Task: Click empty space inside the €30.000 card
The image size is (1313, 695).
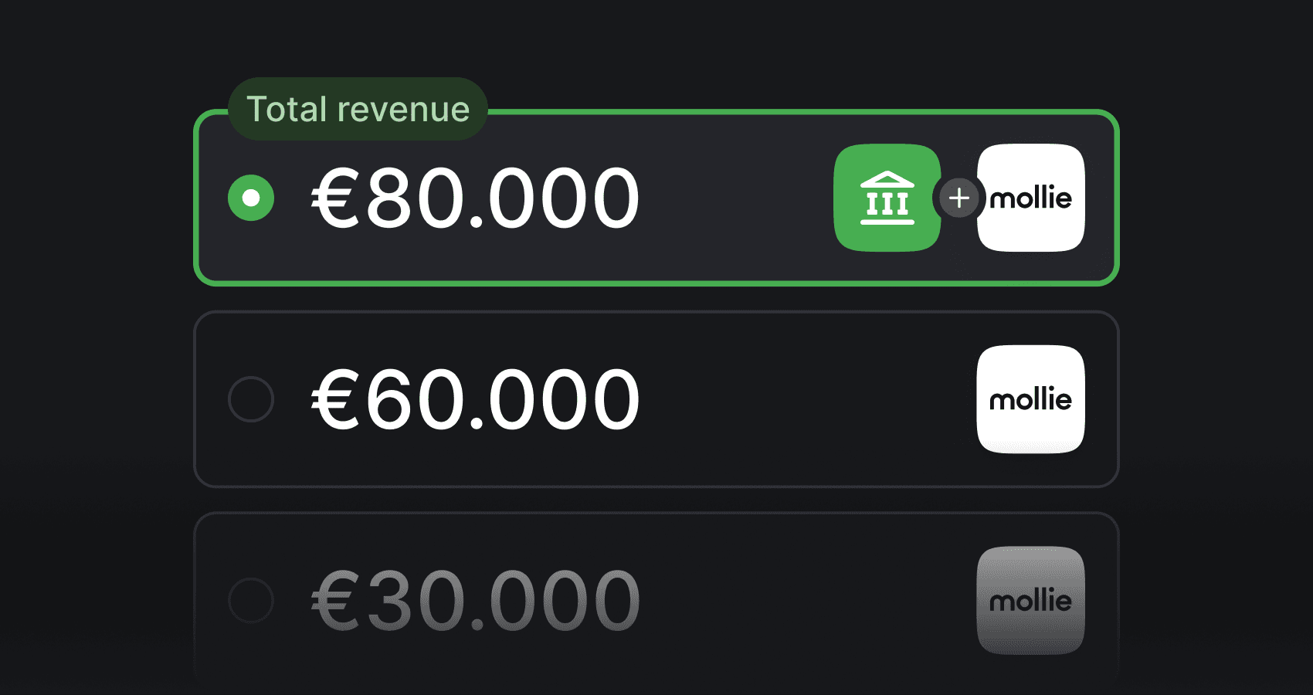Action: tap(803, 600)
